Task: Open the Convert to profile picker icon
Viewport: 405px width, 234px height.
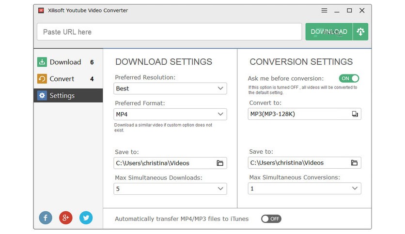Action: pyautogui.click(x=355, y=114)
